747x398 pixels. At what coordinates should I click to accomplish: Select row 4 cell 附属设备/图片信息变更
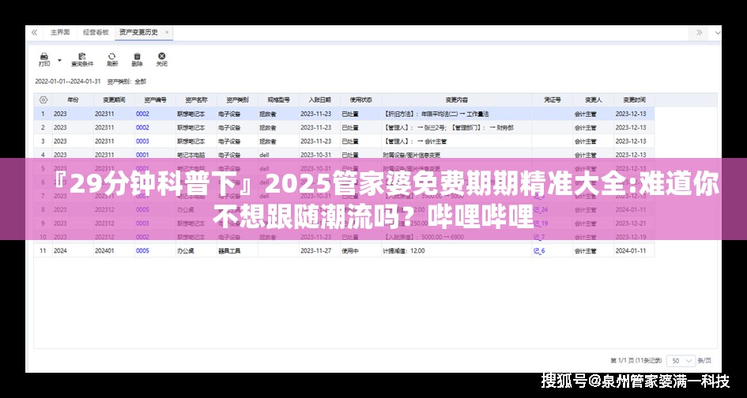456,155
